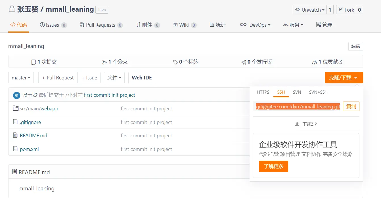Select the SVN clone tab
This screenshot has height=202, width=381.
(x=297, y=92)
